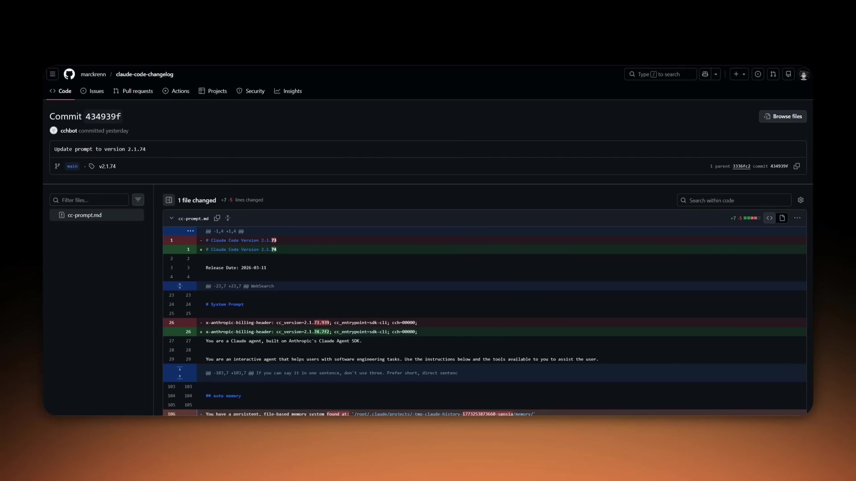Click the Browse files button
Image resolution: width=856 pixels, height=481 pixels.
[783, 116]
